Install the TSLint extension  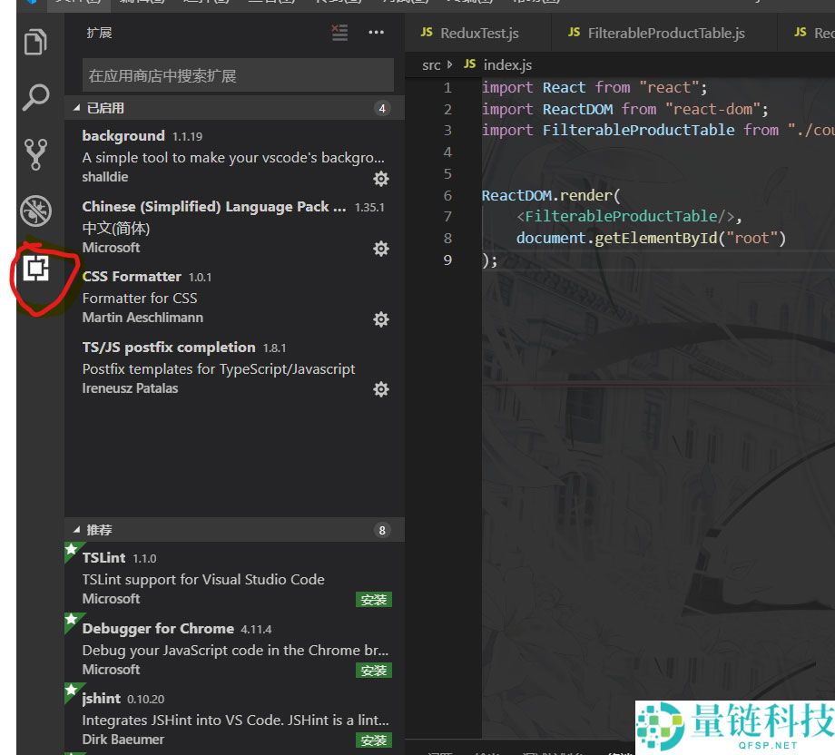tap(374, 600)
